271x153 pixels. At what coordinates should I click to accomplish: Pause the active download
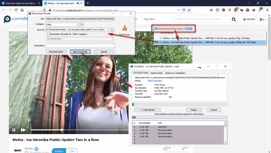(194, 110)
